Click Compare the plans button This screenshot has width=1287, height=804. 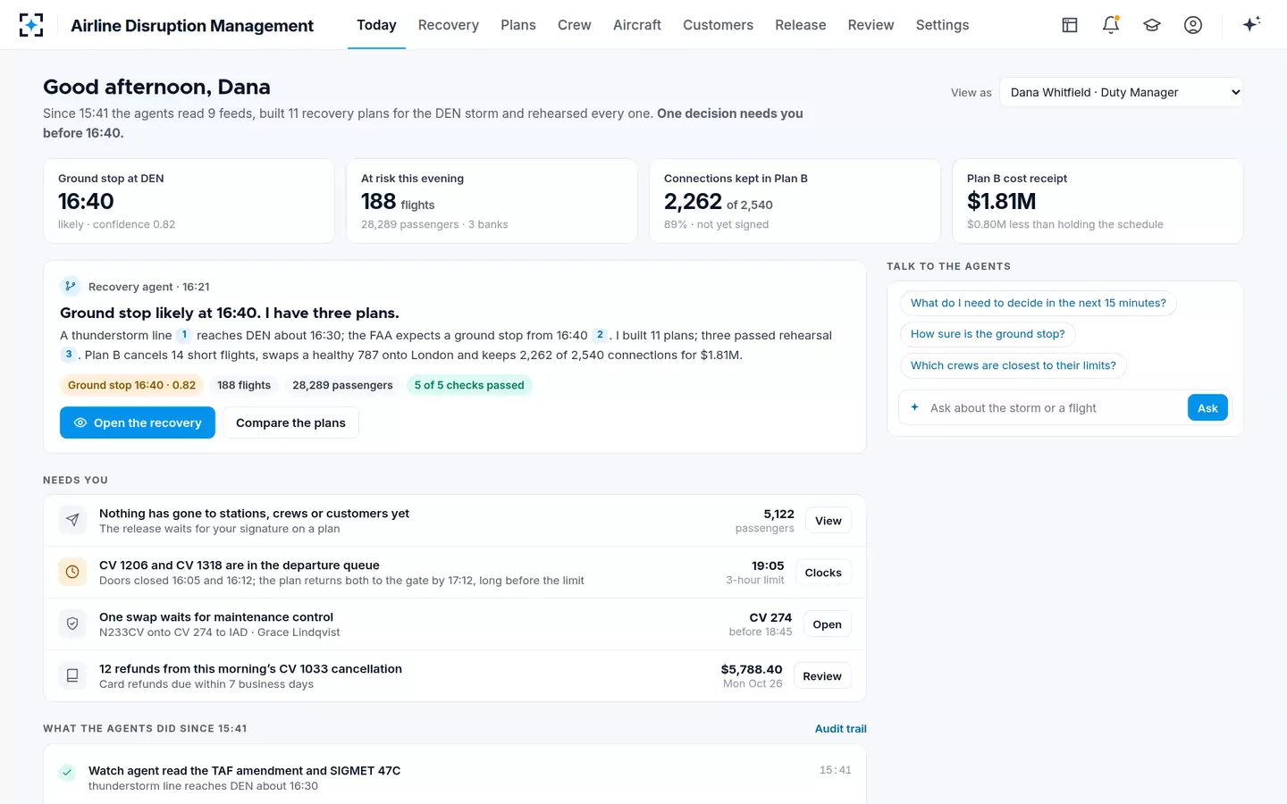click(290, 423)
